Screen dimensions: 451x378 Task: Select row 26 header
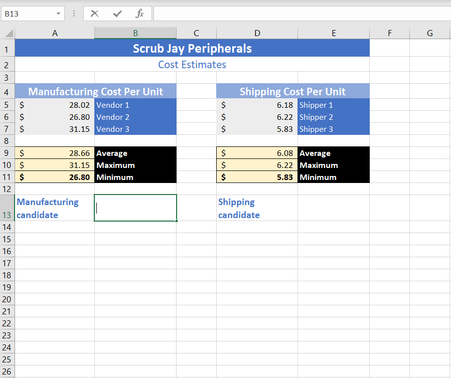pyautogui.click(x=7, y=371)
